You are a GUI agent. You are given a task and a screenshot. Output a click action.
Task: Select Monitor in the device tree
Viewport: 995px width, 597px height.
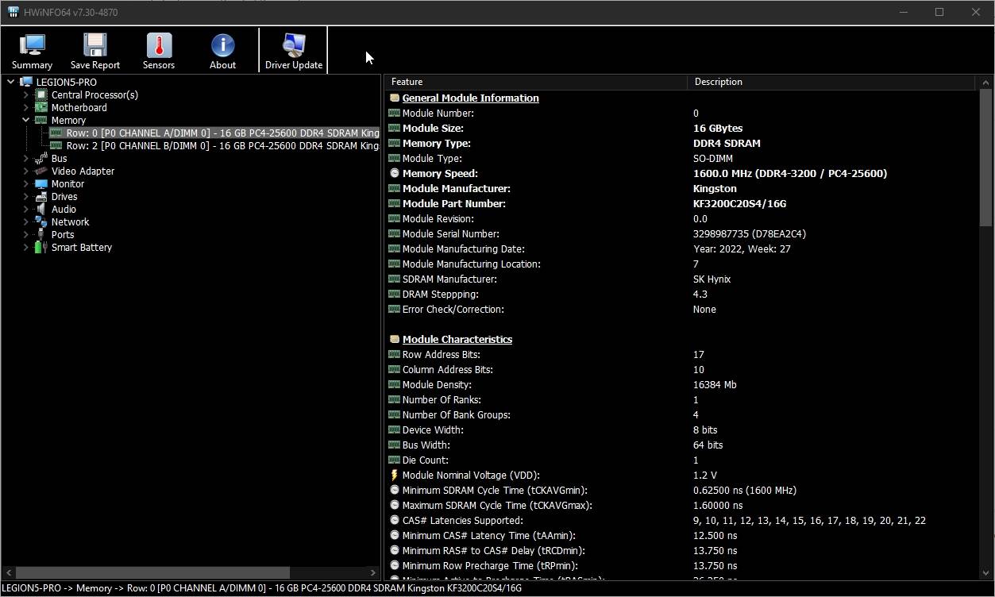pos(67,184)
